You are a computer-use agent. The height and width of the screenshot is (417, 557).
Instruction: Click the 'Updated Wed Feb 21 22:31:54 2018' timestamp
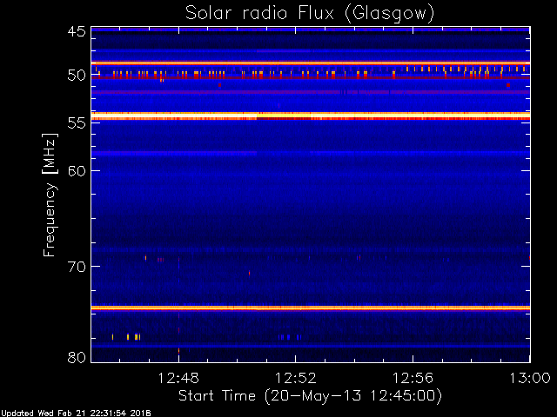tap(76, 414)
